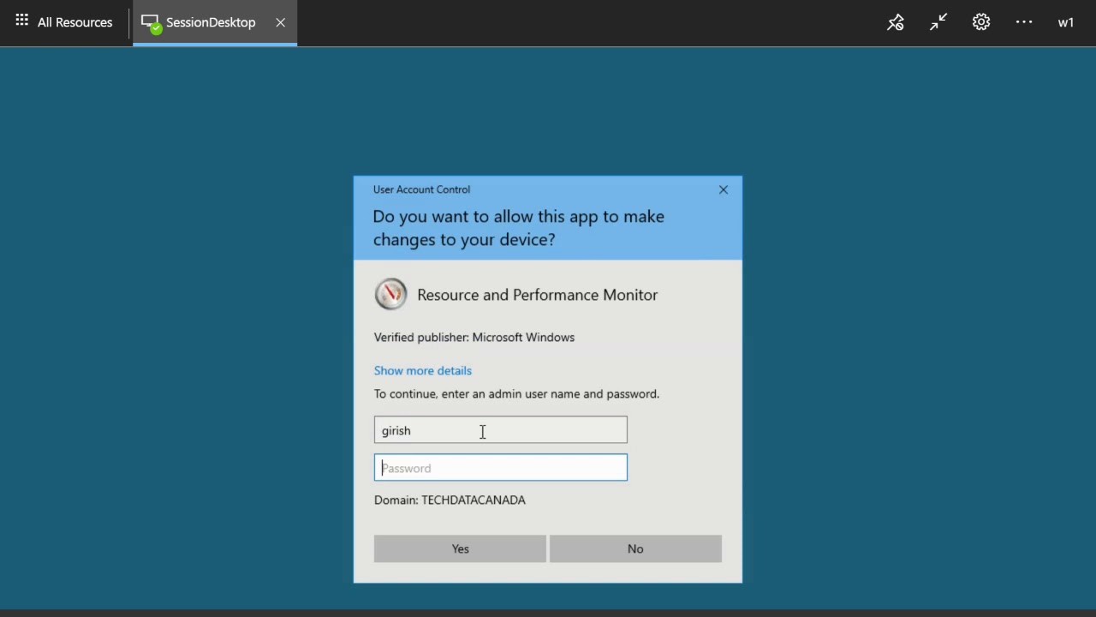1096x617 pixels.
Task: Click the Verified publisher: Microsoft Windows text
Action: pyautogui.click(x=474, y=337)
